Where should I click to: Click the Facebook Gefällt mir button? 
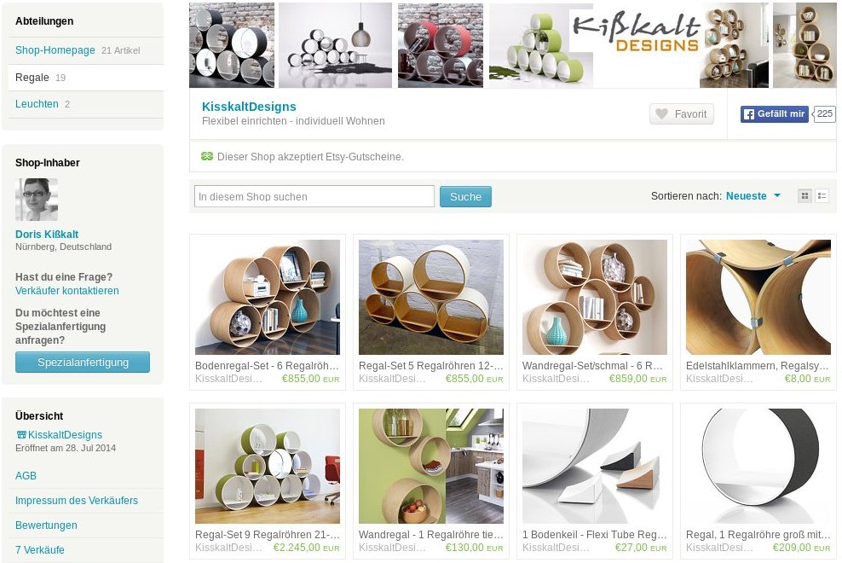[x=774, y=114]
